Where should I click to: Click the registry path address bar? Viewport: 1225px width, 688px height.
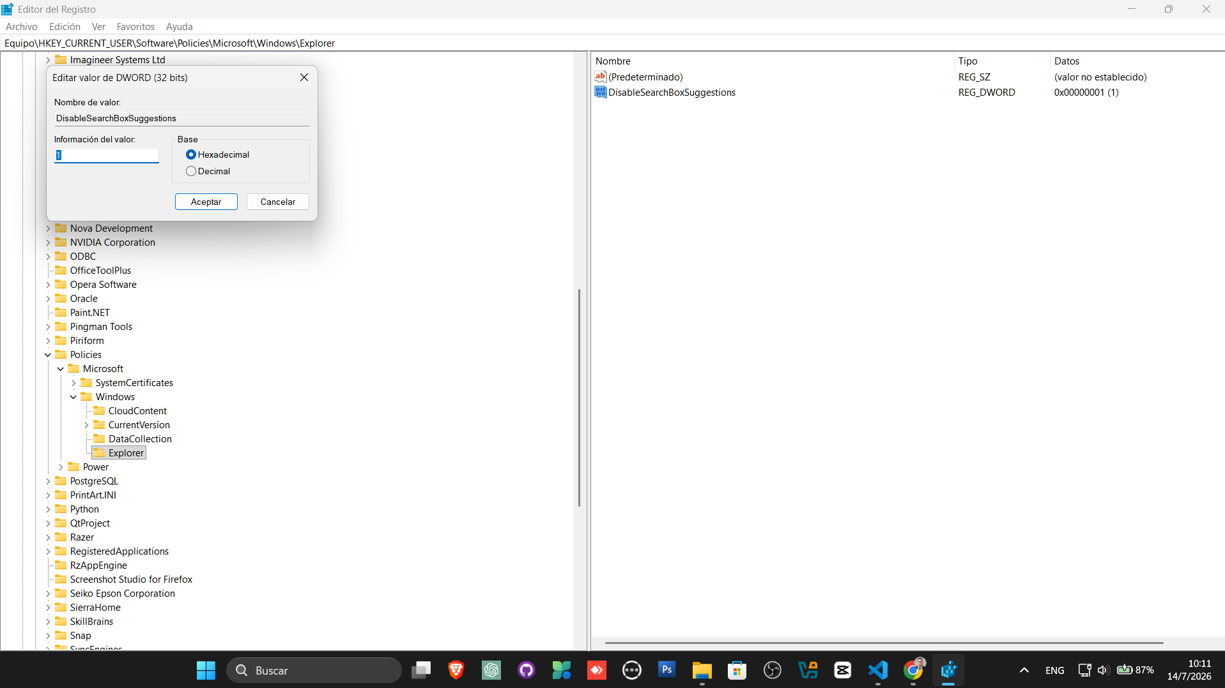[612, 43]
